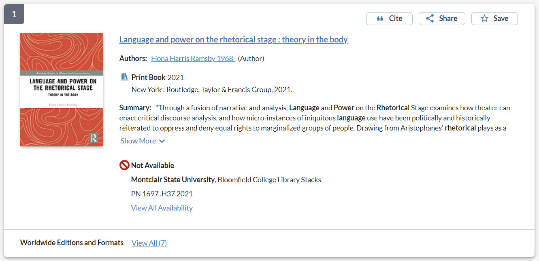Open the Language and power book title link

click(233, 40)
